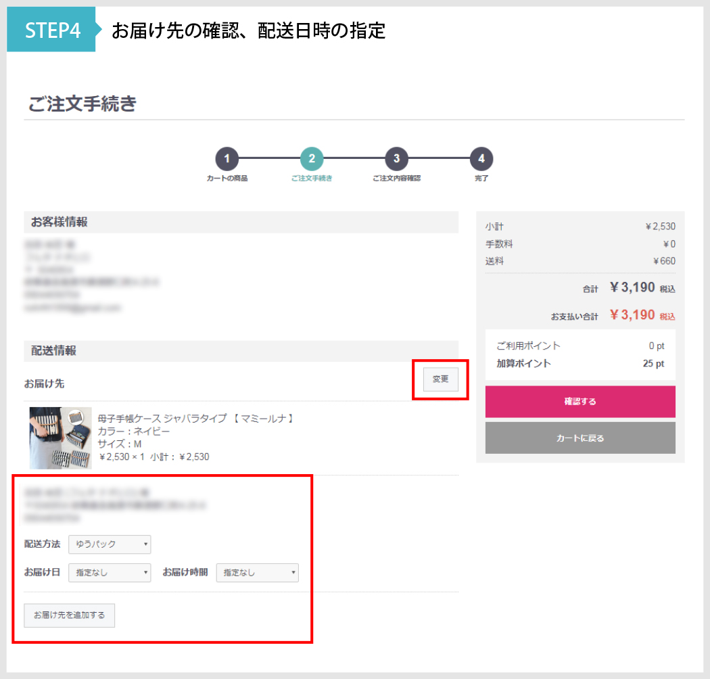
Task: Click the お客様情報 section header
Action: [60, 222]
